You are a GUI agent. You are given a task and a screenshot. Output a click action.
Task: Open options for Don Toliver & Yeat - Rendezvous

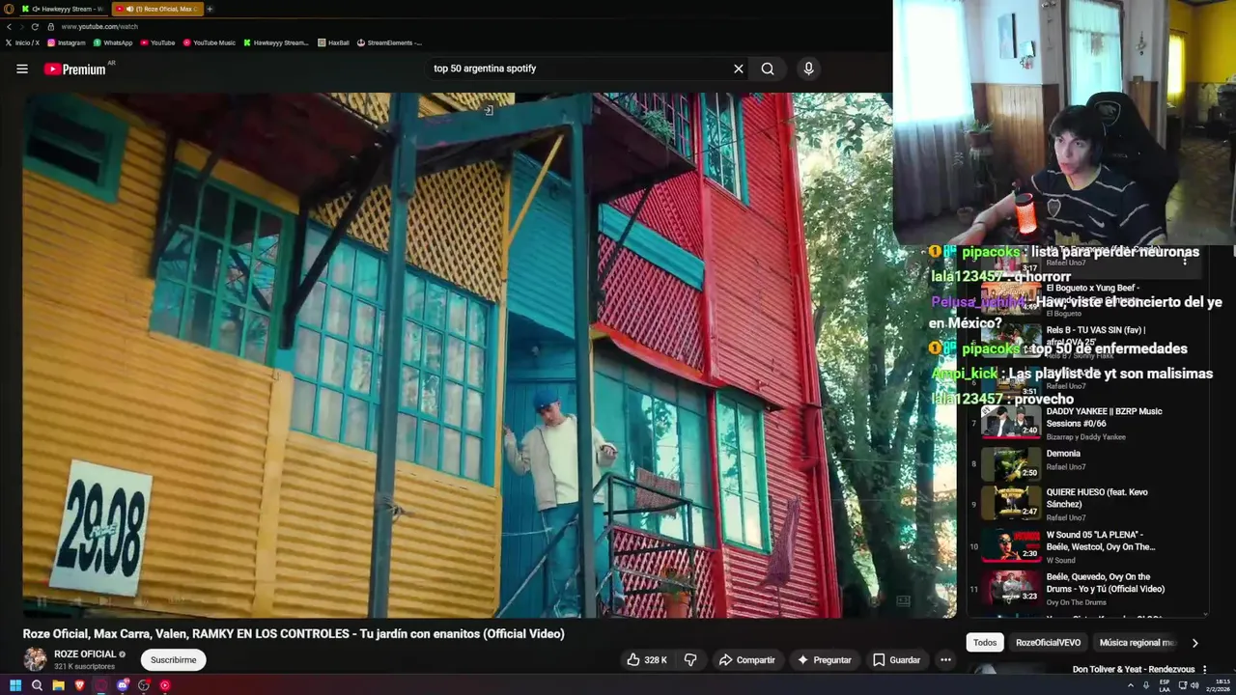pyautogui.click(x=1203, y=669)
